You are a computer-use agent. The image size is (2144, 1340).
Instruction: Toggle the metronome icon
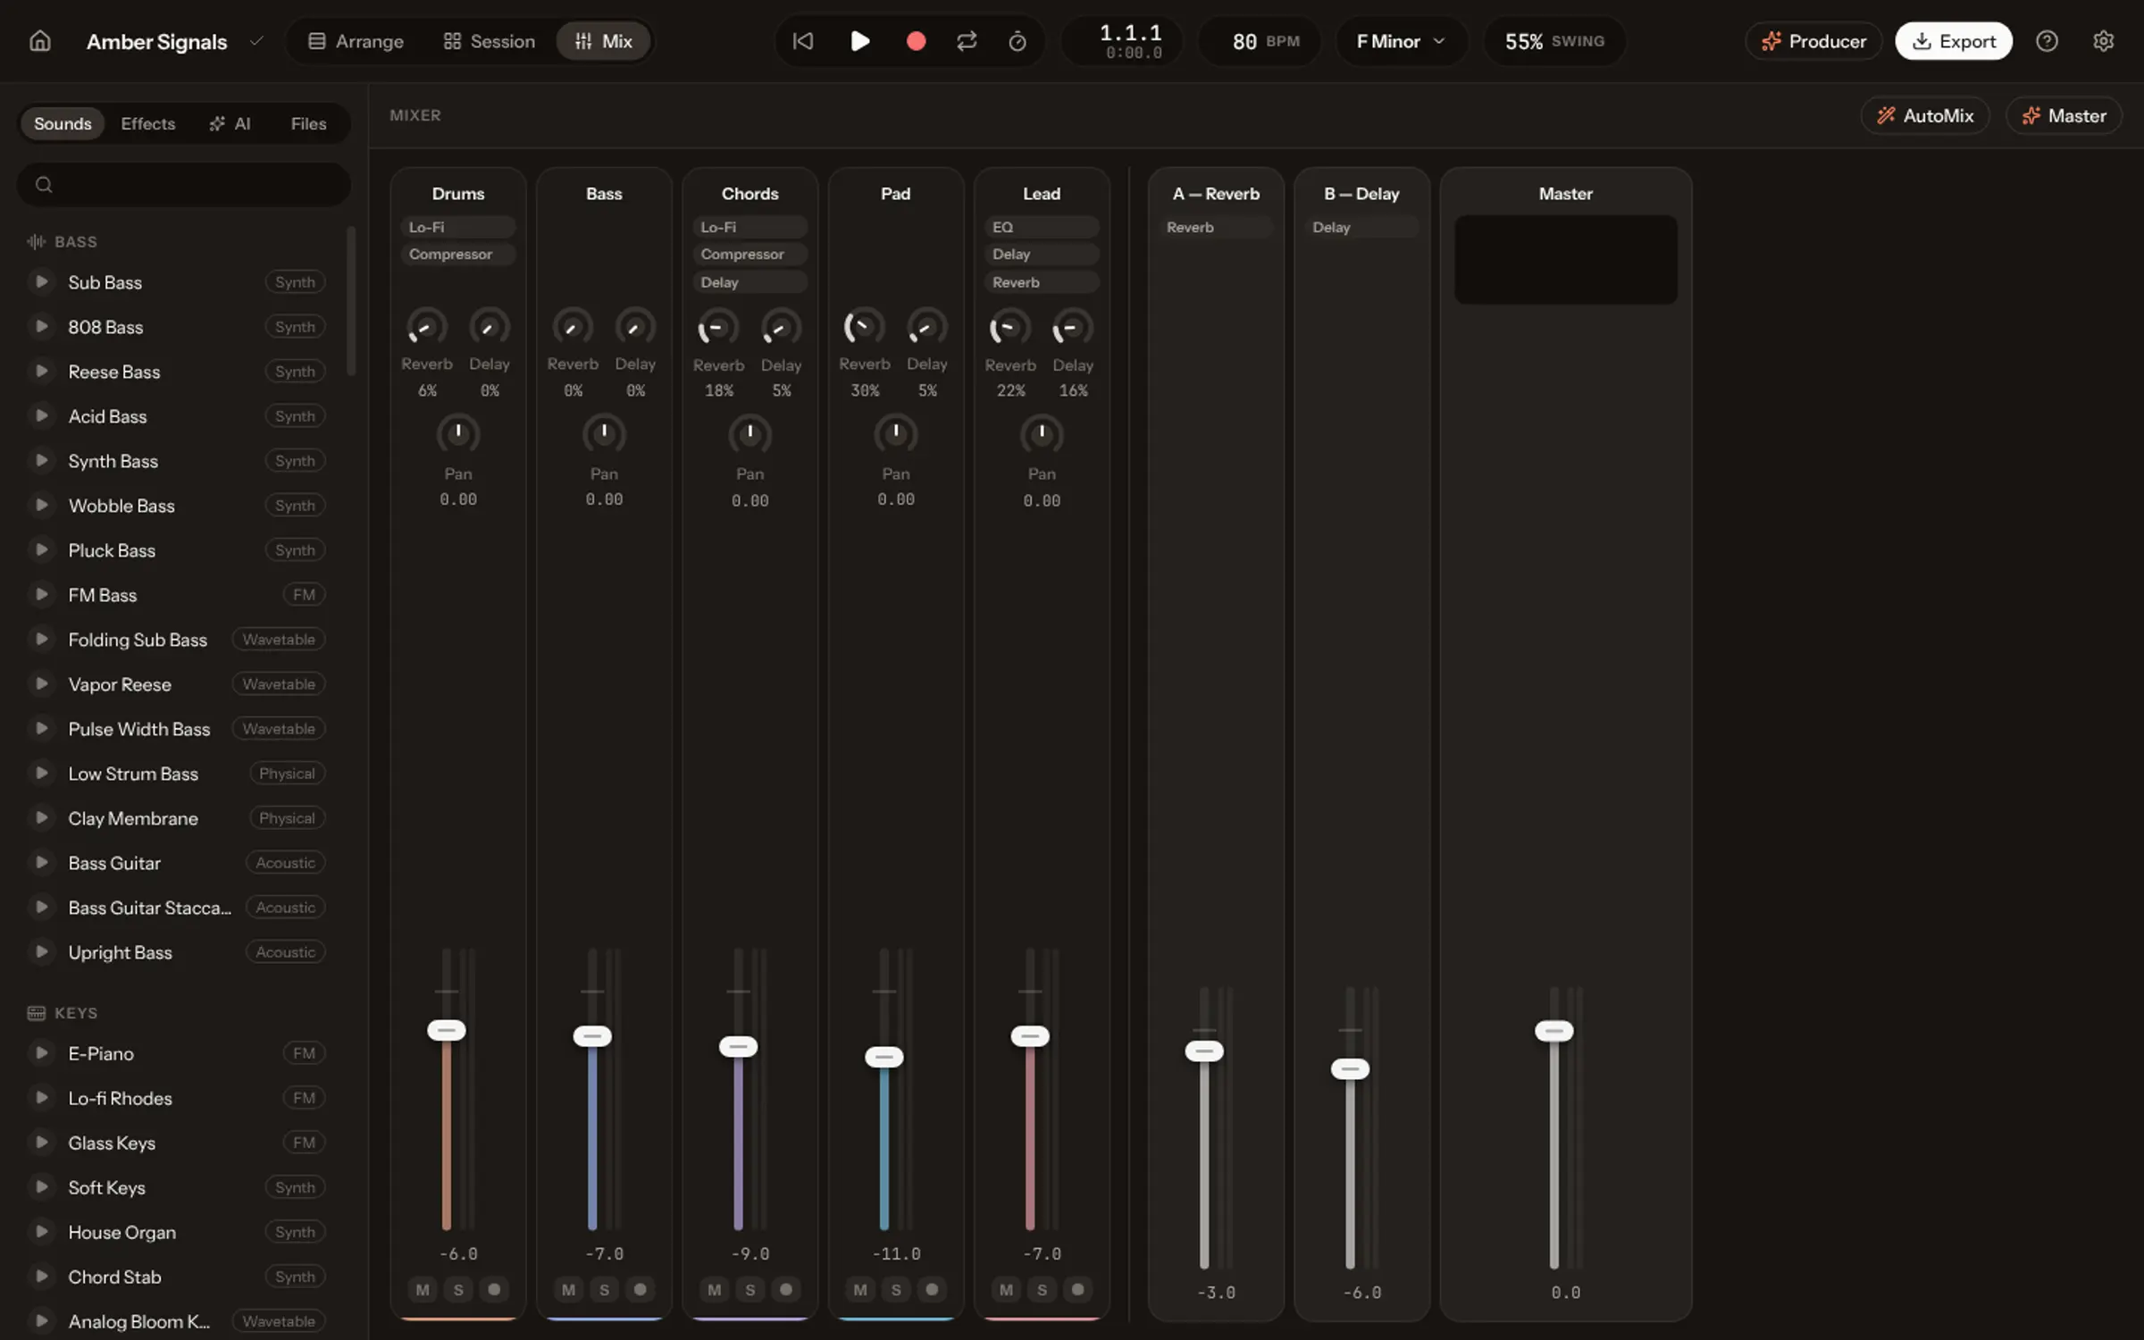click(x=1018, y=41)
